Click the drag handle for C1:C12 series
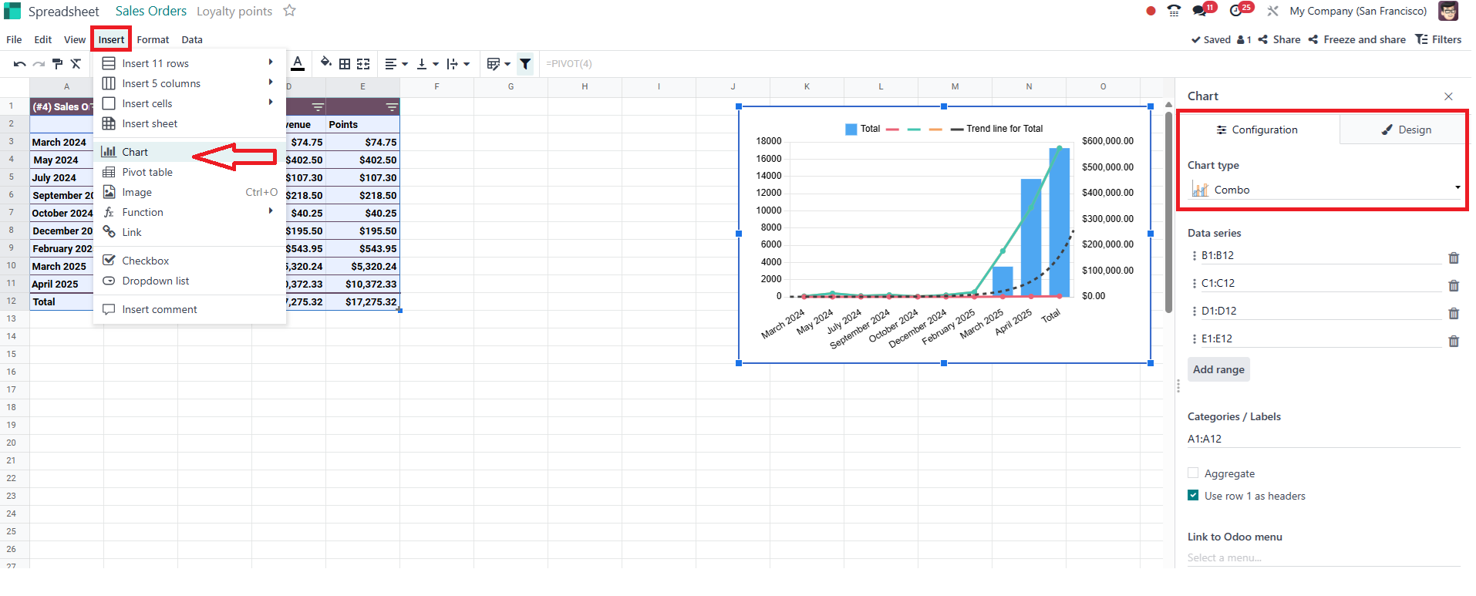This screenshot has width=1476, height=596. point(1195,283)
